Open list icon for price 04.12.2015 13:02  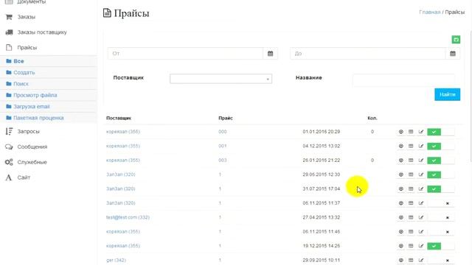point(411,146)
